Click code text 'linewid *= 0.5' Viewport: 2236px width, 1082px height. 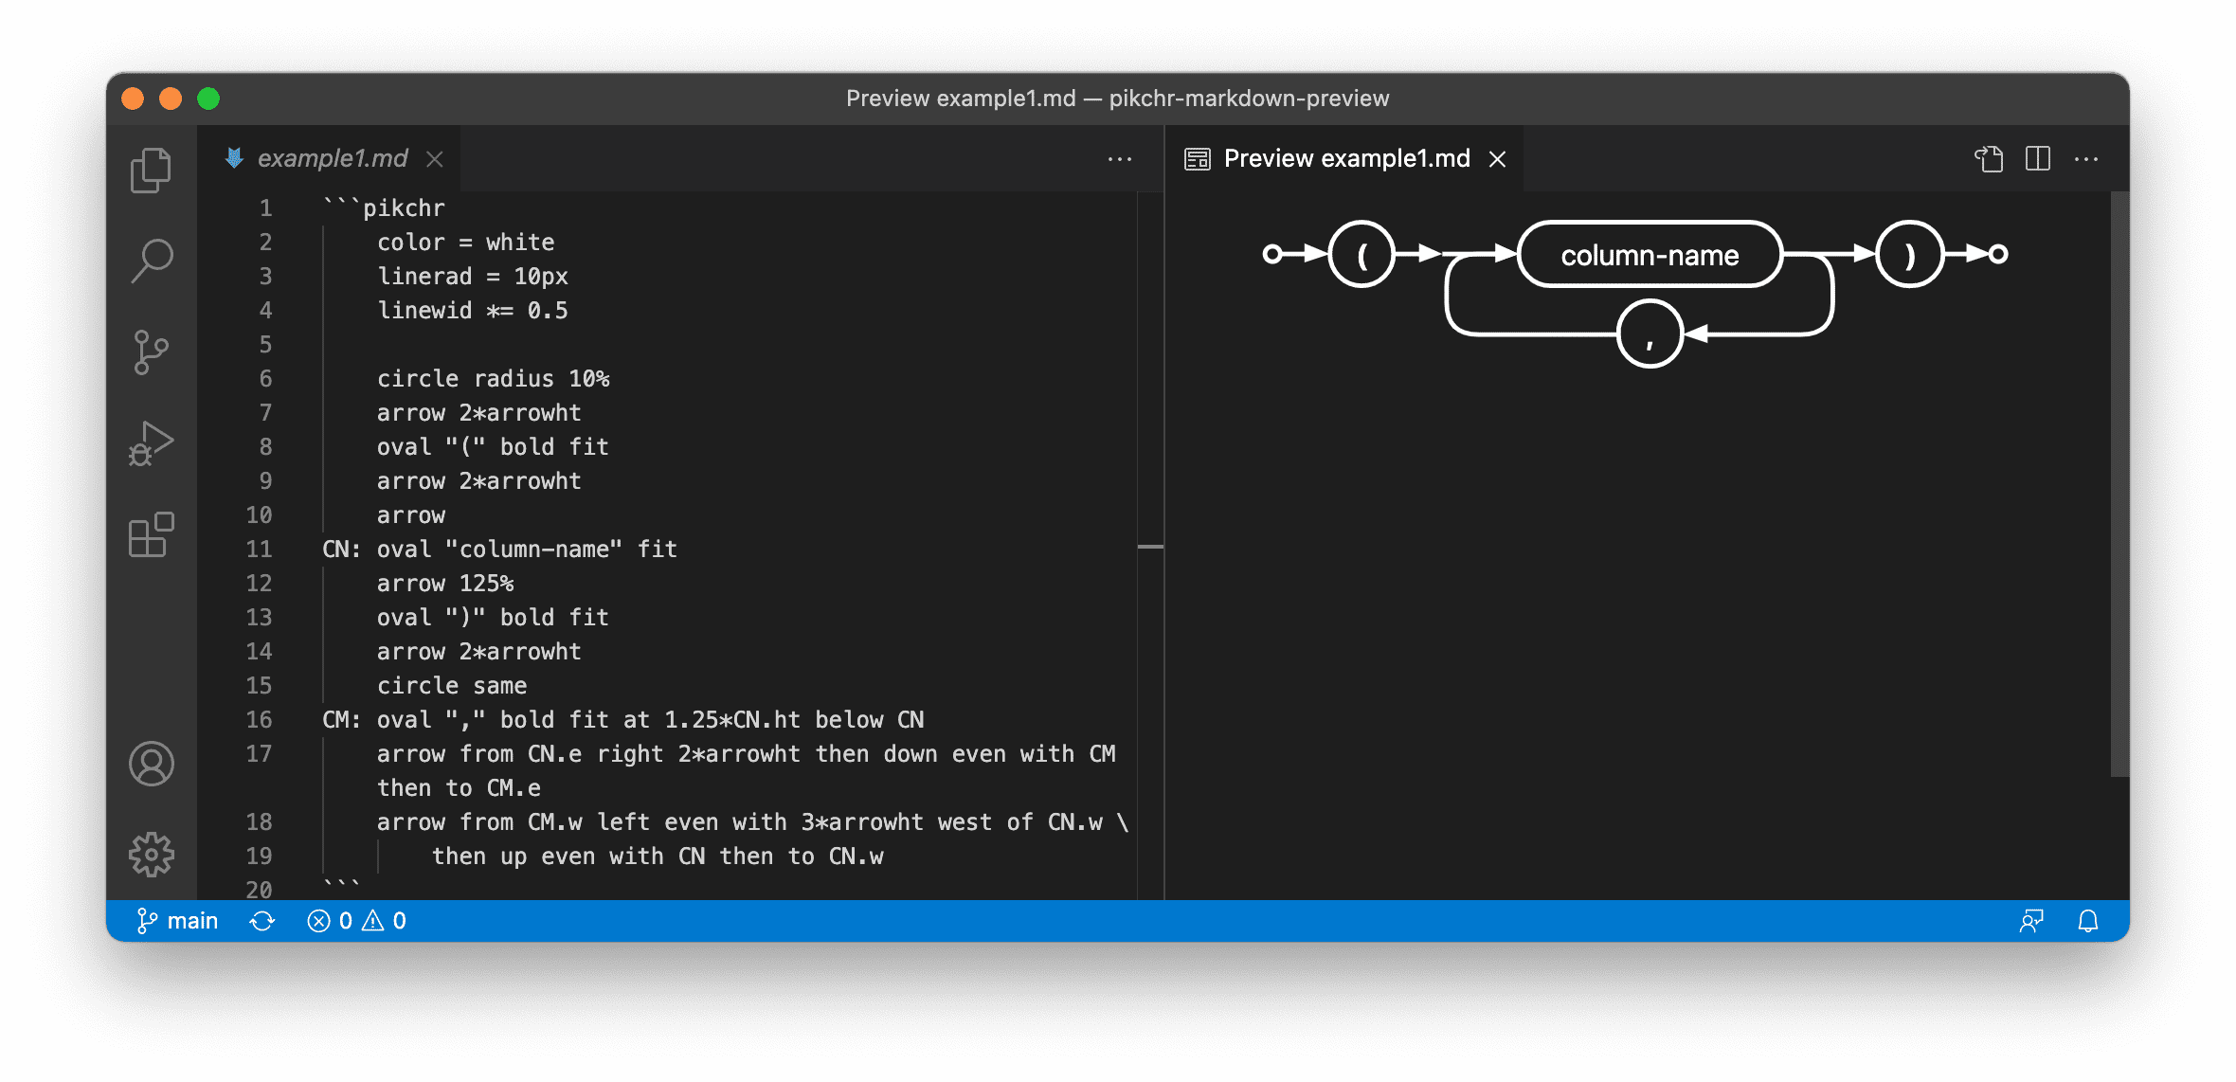click(472, 311)
